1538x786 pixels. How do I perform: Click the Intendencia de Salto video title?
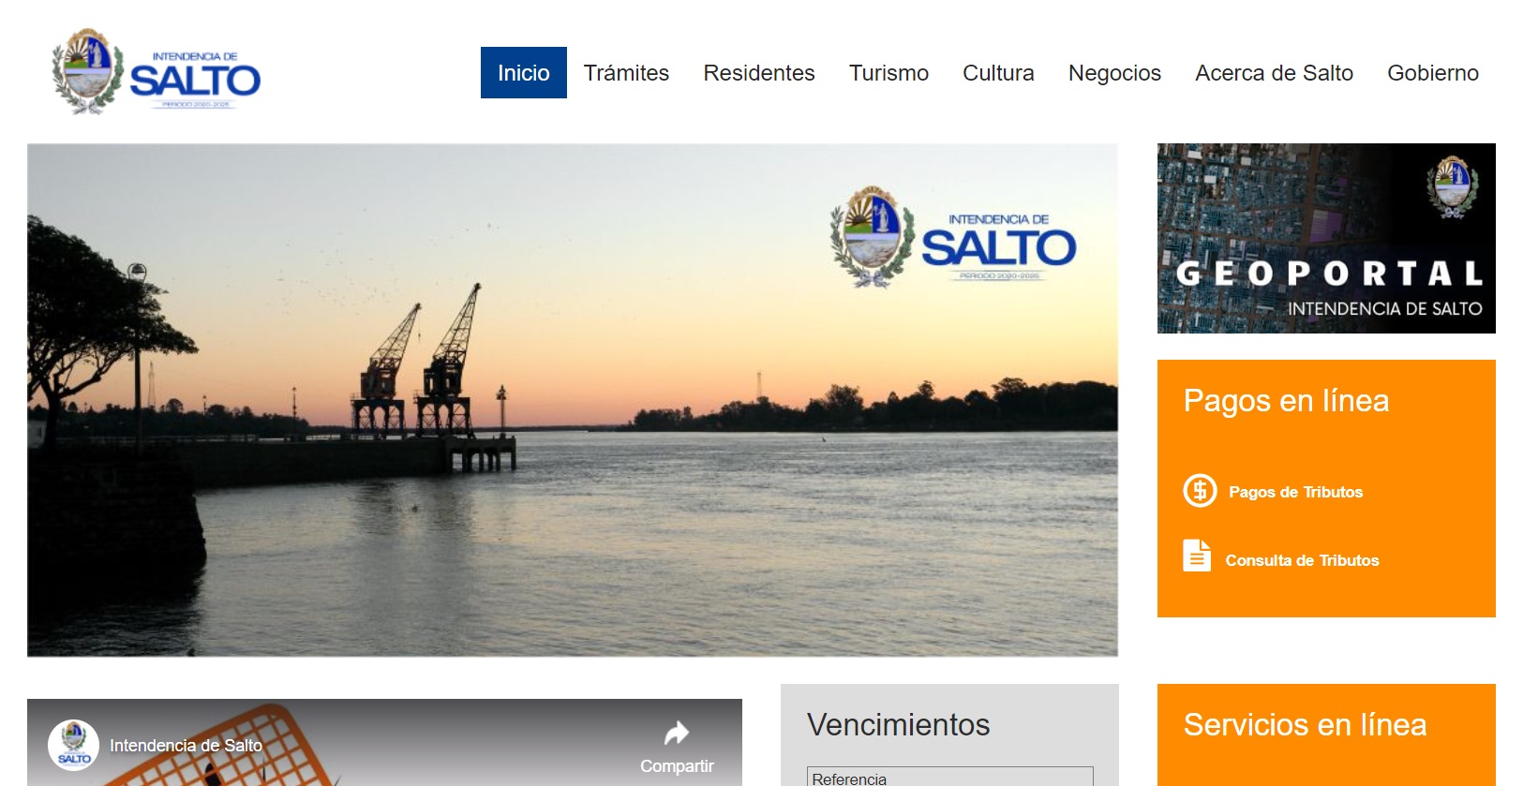(x=186, y=746)
